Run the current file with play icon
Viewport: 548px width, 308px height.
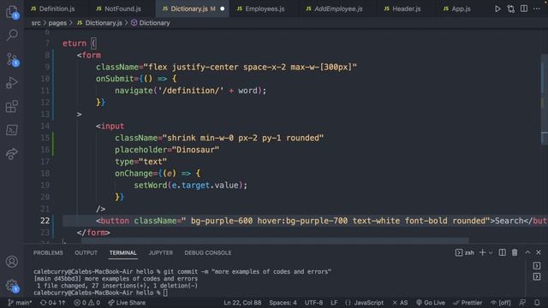click(x=497, y=9)
